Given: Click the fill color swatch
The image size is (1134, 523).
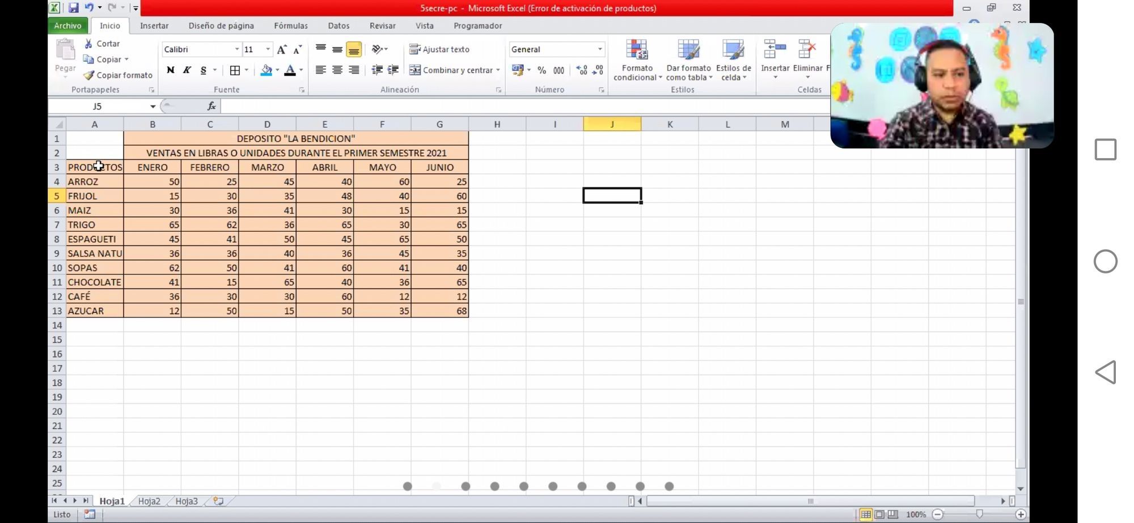Looking at the screenshot, I should pos(265,70).
